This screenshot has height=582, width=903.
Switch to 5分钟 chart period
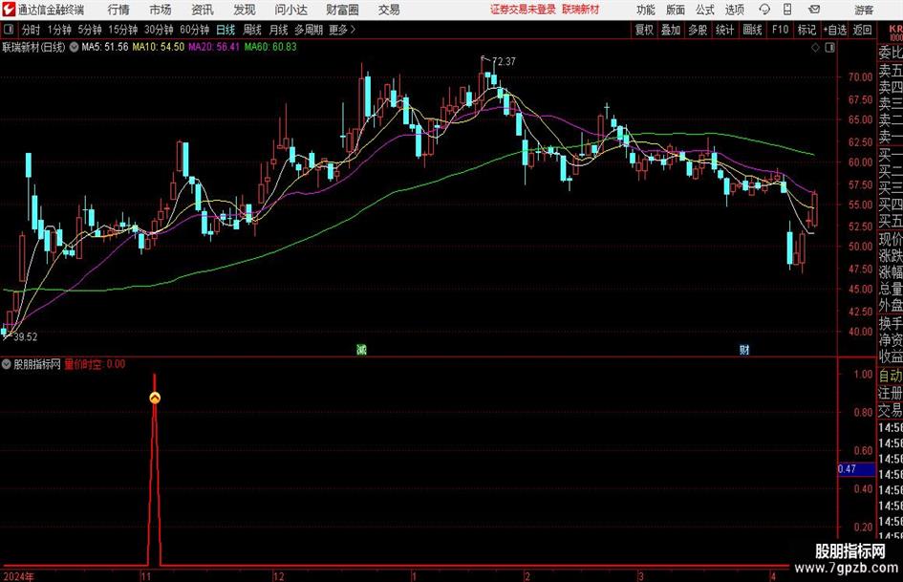[89, 30]
